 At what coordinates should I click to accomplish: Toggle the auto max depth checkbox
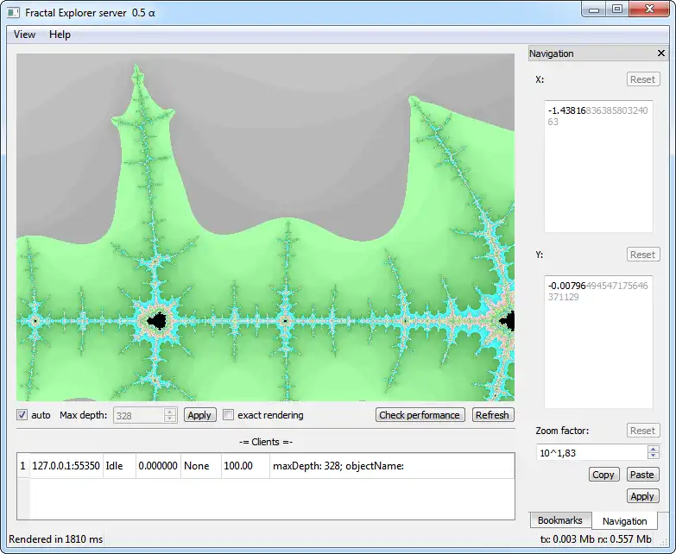pos(22,415)
